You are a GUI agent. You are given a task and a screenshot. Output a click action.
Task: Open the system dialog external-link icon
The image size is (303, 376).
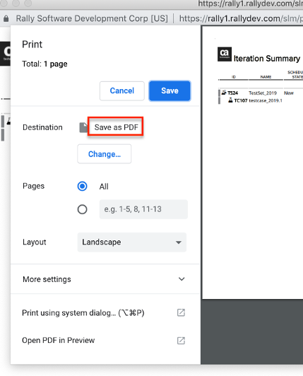(181, 312)
